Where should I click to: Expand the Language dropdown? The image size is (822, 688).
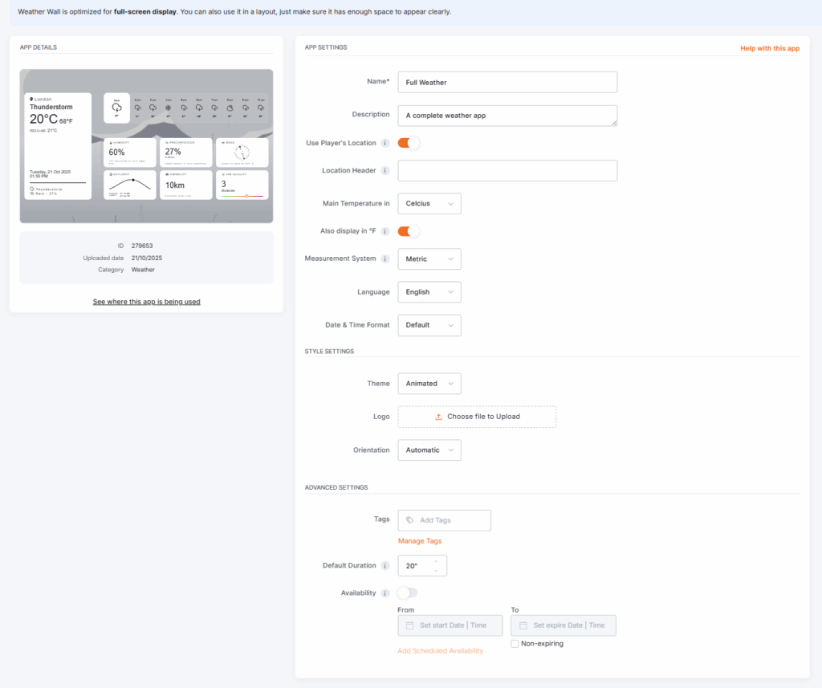(x=429, y=292)
